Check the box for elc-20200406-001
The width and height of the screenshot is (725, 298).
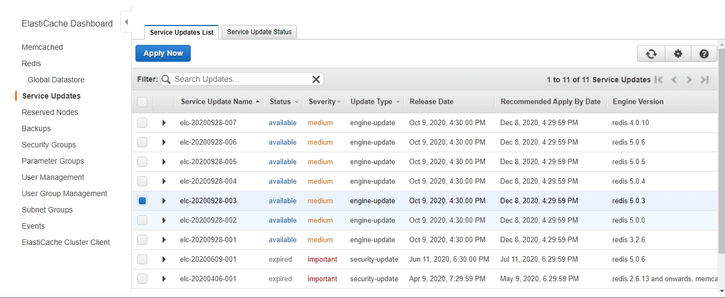[x=142, y=279]
